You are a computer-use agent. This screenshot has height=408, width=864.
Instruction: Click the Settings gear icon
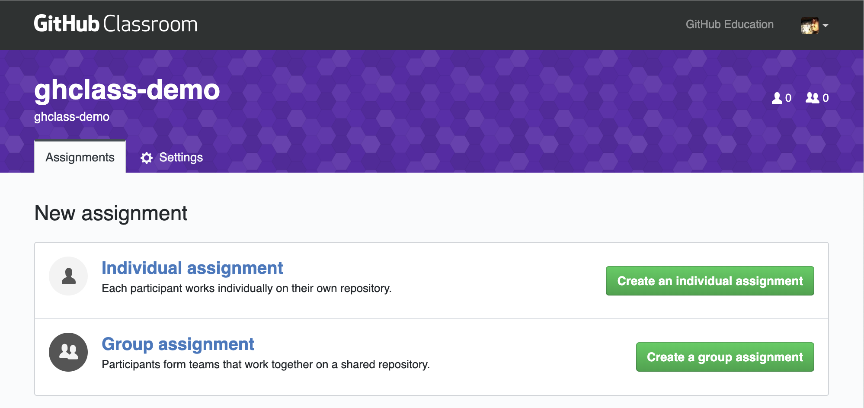[147, 158]
